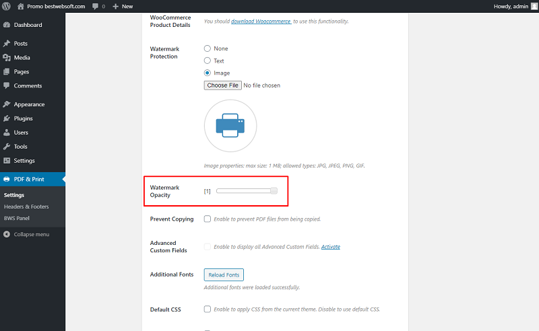Viewport: 539px width, 331px height.
Task: Click the No file chosen text
Action: tap(261, 85)
